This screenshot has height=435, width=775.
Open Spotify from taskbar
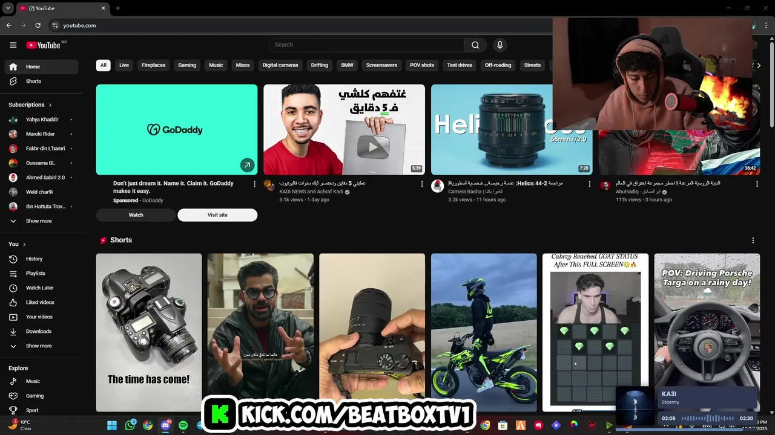[x=183, y=425]
